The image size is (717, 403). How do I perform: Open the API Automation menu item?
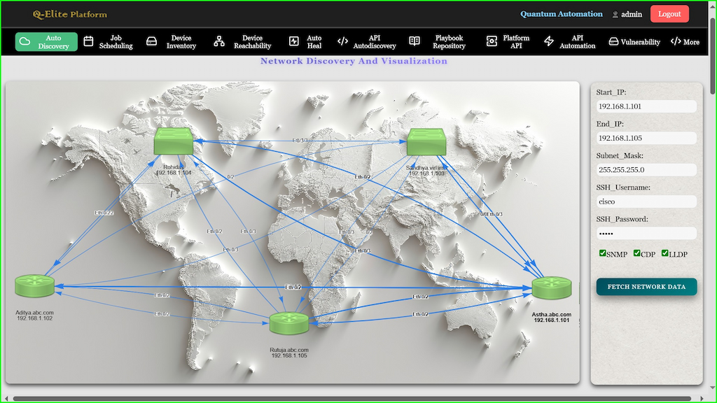pos(570,42)
